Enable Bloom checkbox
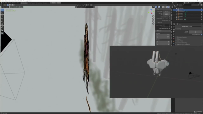This screenshot has height=114, width=203. 177,39
